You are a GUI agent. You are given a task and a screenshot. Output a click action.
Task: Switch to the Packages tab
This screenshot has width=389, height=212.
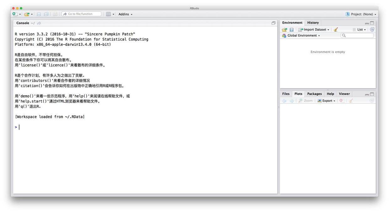(x=314, y=94)
